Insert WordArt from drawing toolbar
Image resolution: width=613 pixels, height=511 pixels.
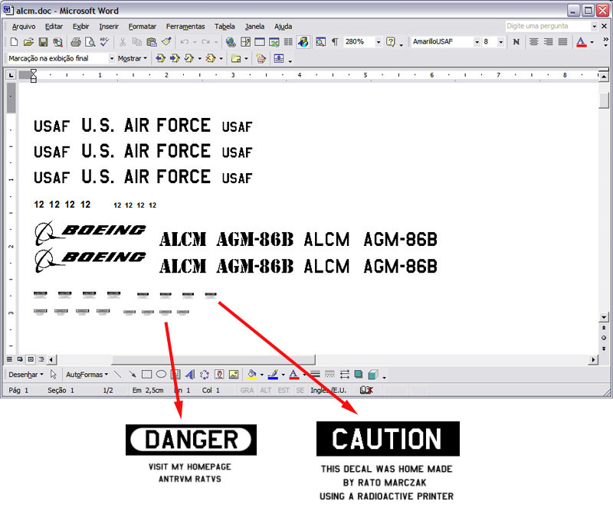coord(190,375)
